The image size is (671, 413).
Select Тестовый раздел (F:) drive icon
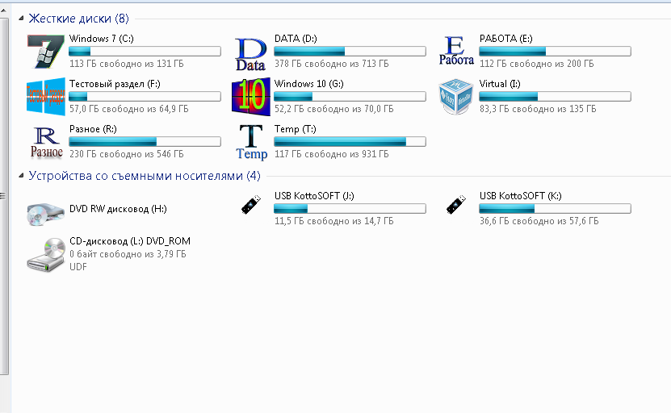pos(45,97)
